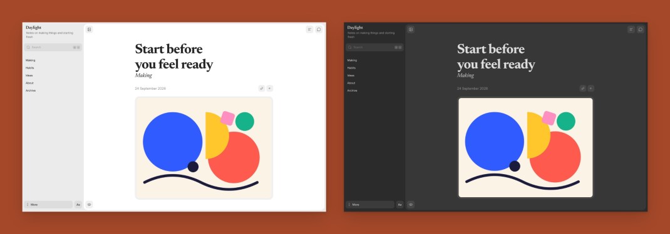Open Aa typography settings in light window
Image resolution: width=670 pixels, height=234 pixels.
(78, 205)
